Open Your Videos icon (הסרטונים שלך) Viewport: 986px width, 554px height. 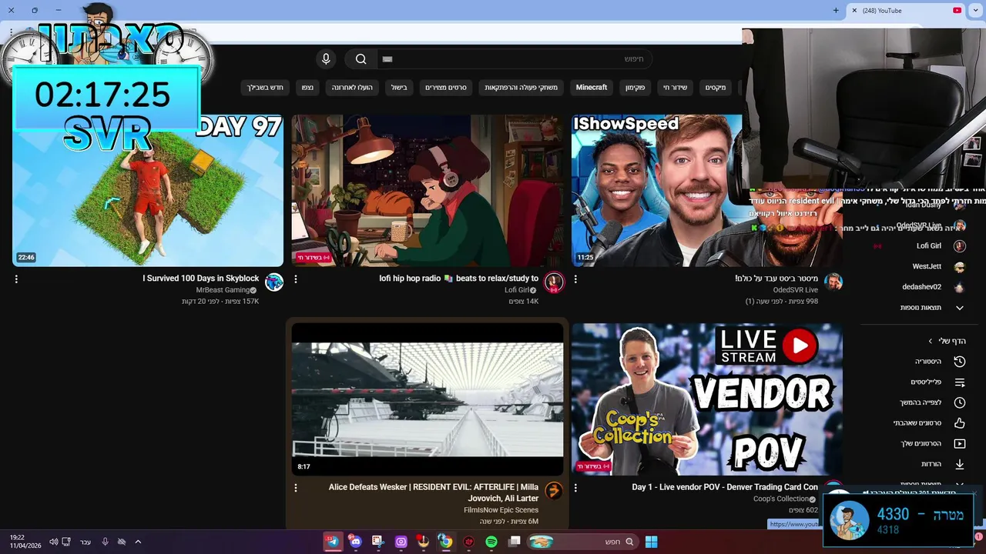(x=960, y=444)
